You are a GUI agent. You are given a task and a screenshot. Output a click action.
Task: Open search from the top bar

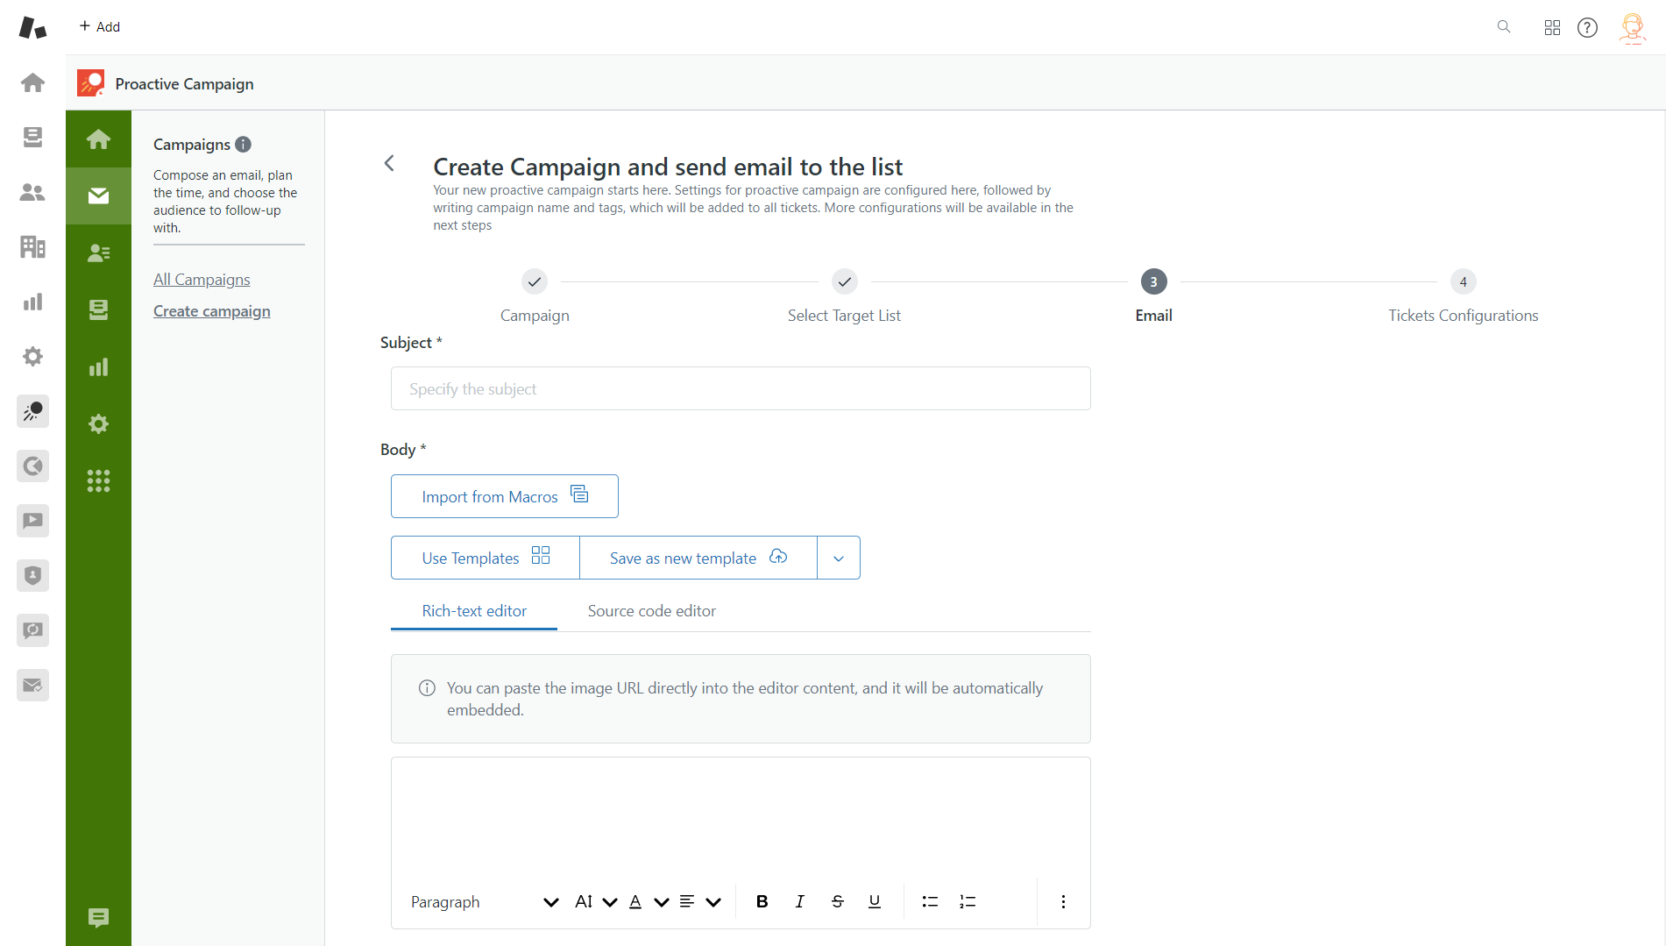click(x=1503, y=27)
